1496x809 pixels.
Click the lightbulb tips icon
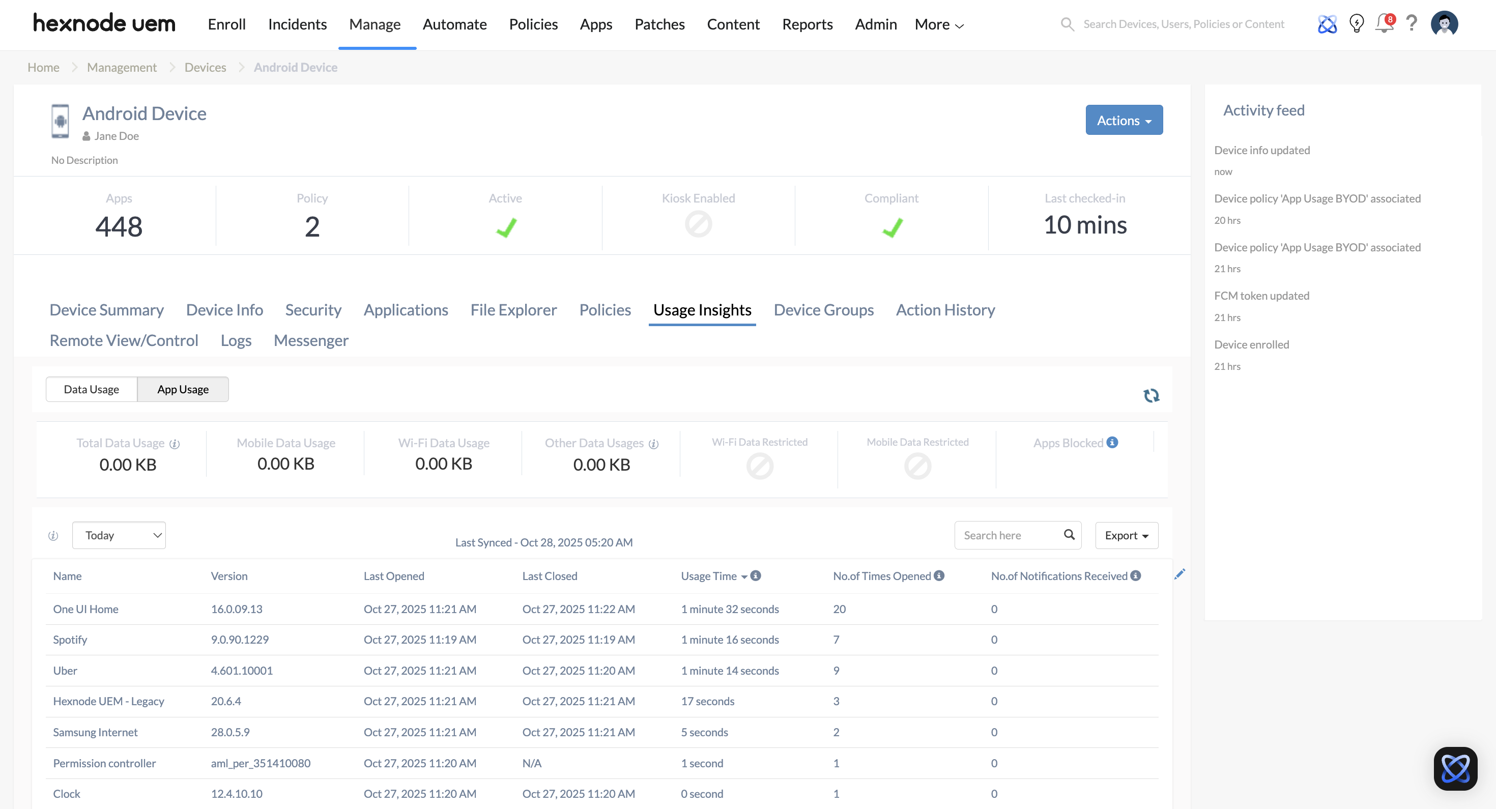[1356, 24]
